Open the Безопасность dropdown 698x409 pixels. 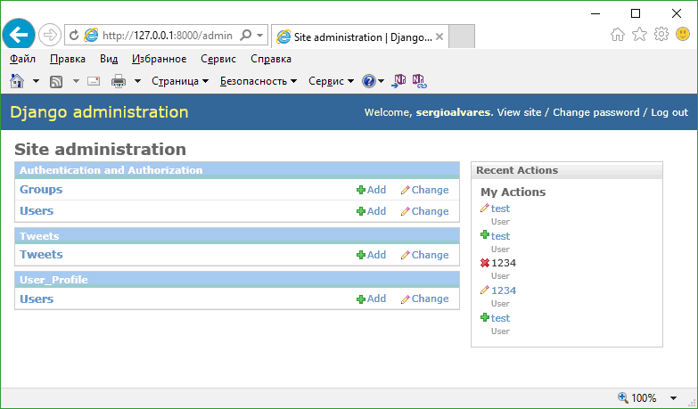259,81
